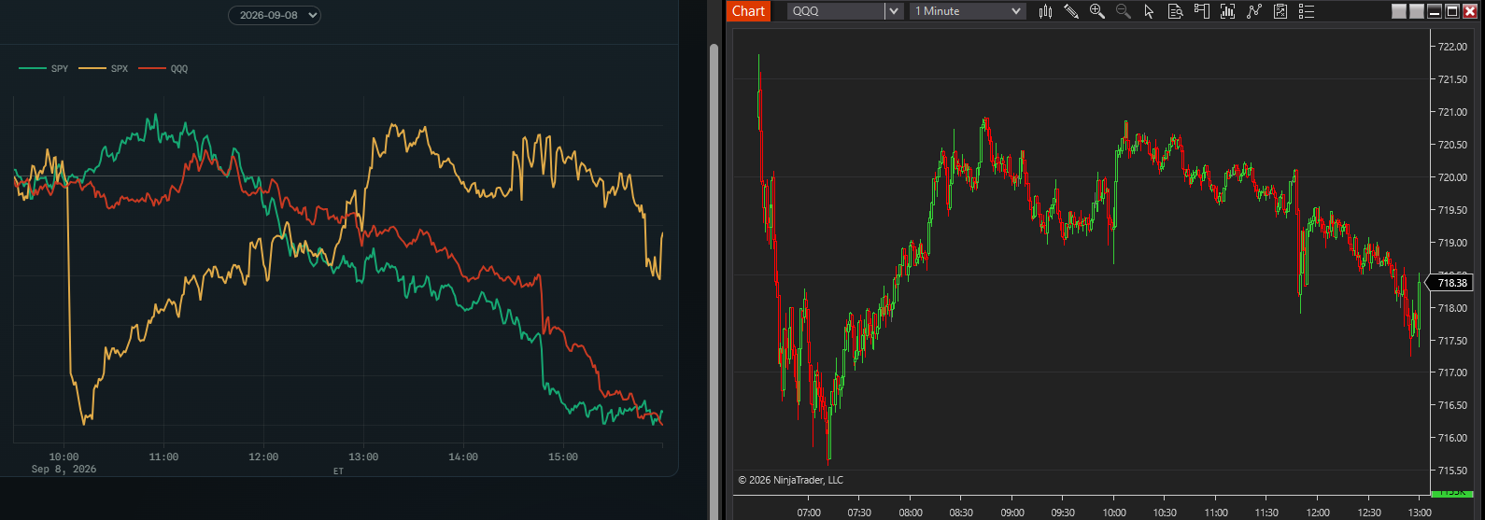Open the 1 Minute interval dropdown

coord(968,11)
